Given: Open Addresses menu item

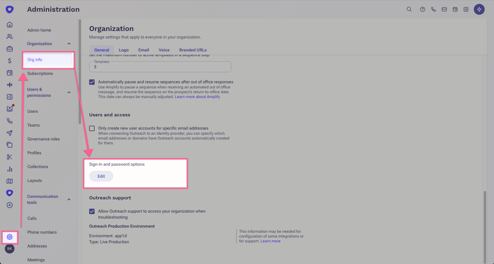Looking at the screenshot, I should (37, 246).
